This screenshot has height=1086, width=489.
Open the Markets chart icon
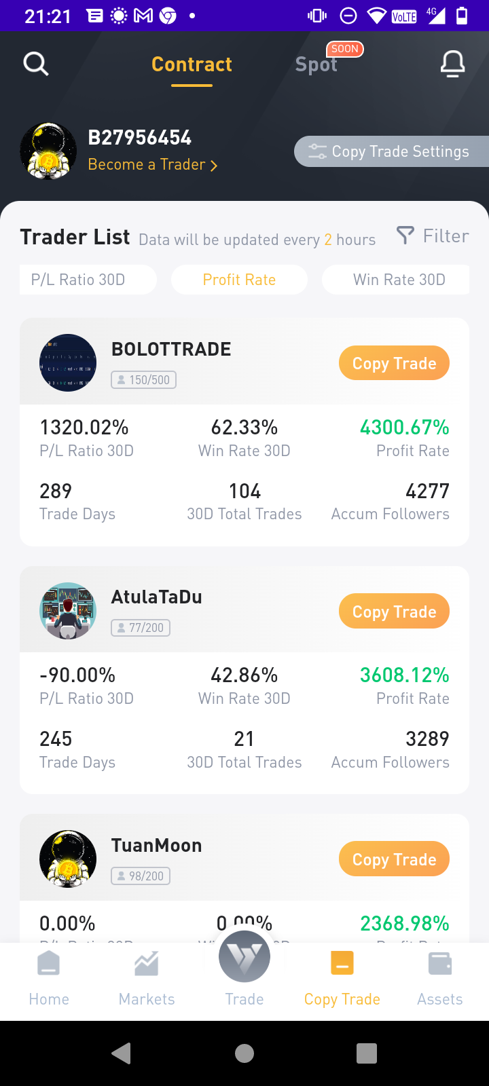click(x=147, y=963)
